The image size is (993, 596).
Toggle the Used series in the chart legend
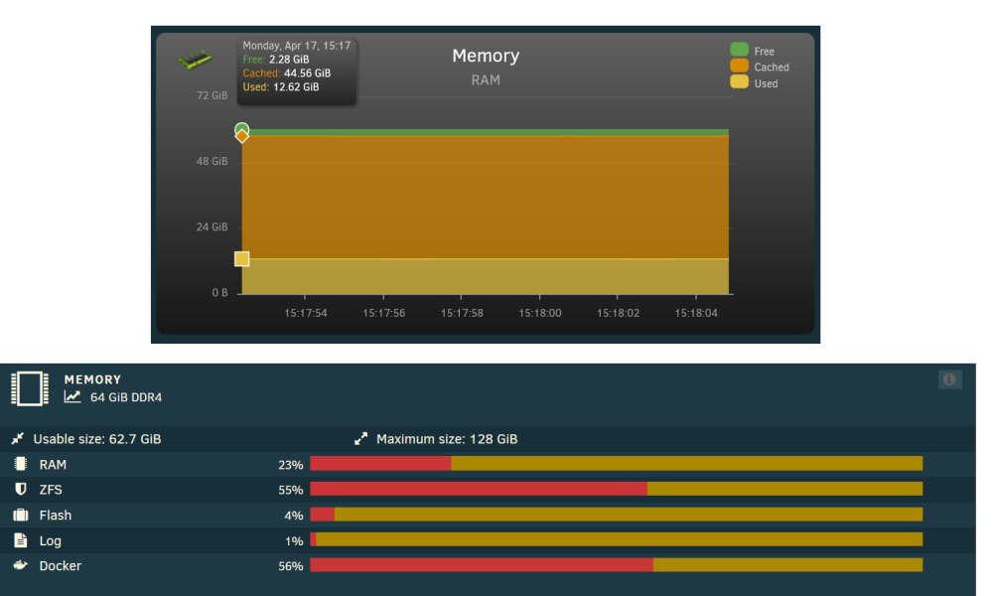[x=739, y=81]
